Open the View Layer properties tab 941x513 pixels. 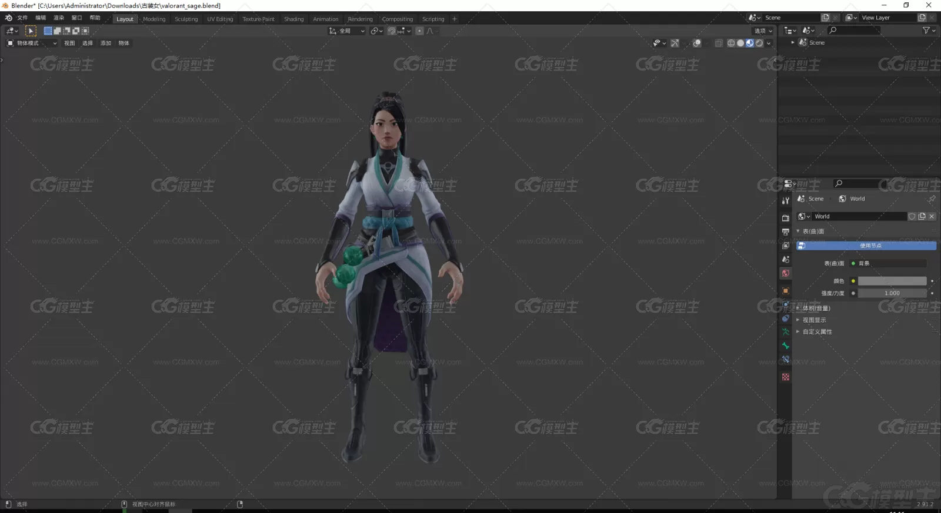[x=785, y=246]
